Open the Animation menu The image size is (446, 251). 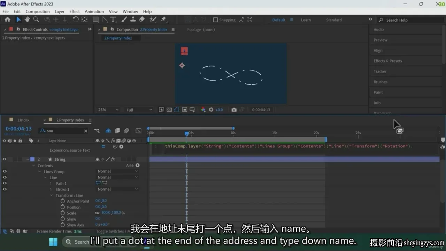pos(94,12)
